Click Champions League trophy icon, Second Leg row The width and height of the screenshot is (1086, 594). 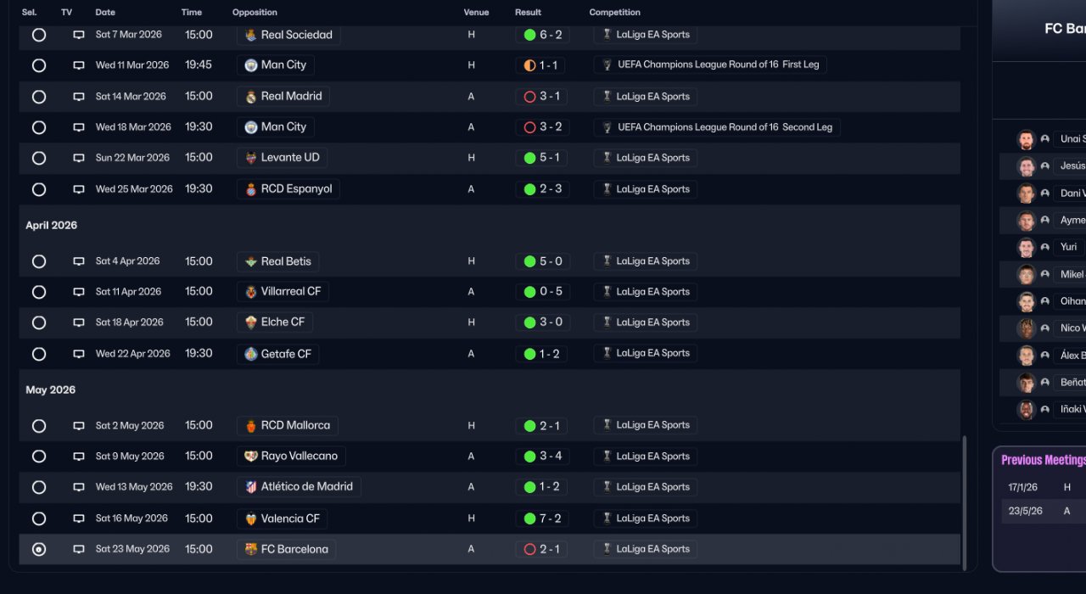(x=607, y=127)
